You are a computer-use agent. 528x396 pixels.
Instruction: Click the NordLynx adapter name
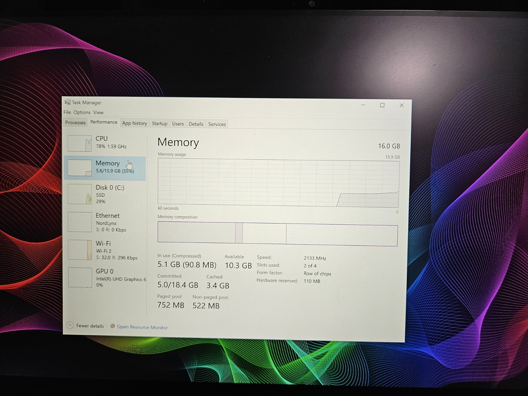(106, 223)
